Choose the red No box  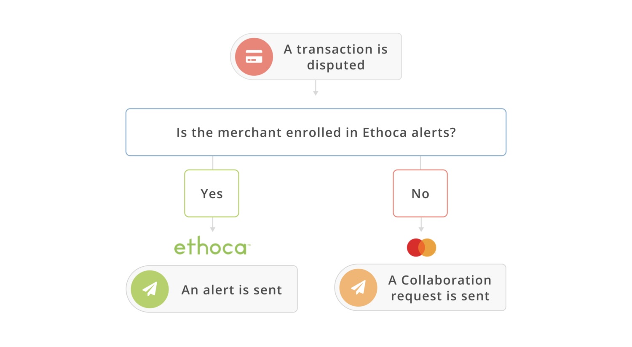coord(420,193)
